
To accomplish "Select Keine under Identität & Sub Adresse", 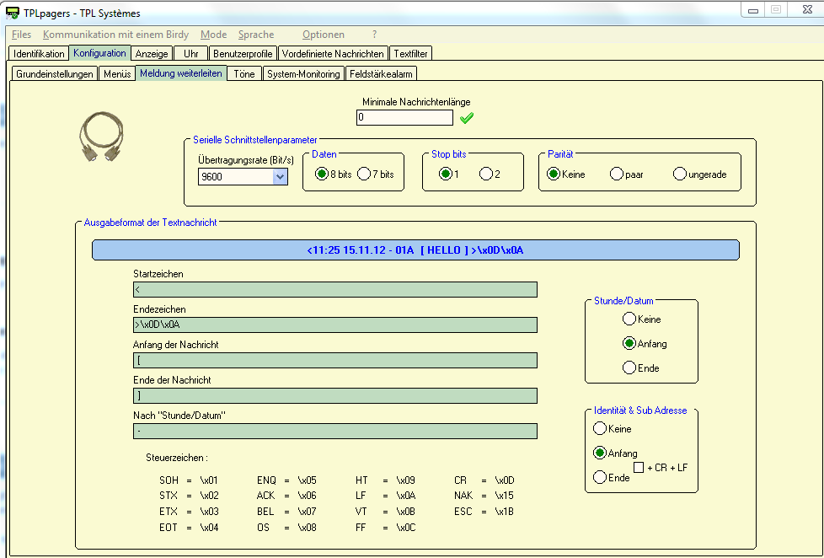I will point(600,429).
